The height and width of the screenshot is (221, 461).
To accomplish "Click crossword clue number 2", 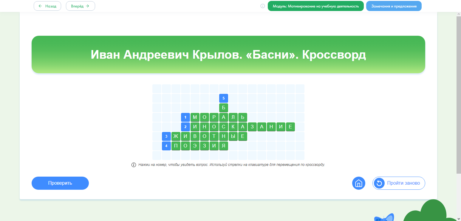I will click(185, 127).
